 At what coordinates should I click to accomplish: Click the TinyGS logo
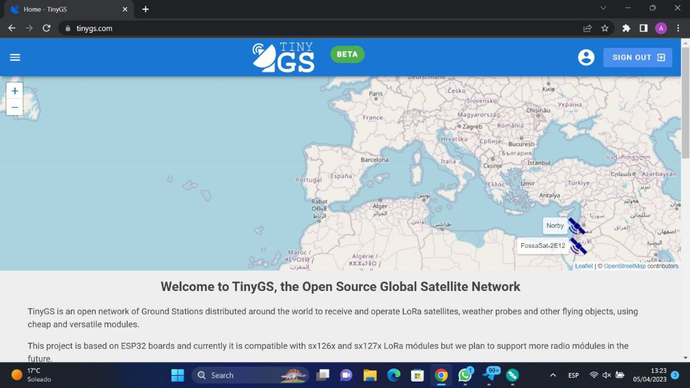point(284,57)
